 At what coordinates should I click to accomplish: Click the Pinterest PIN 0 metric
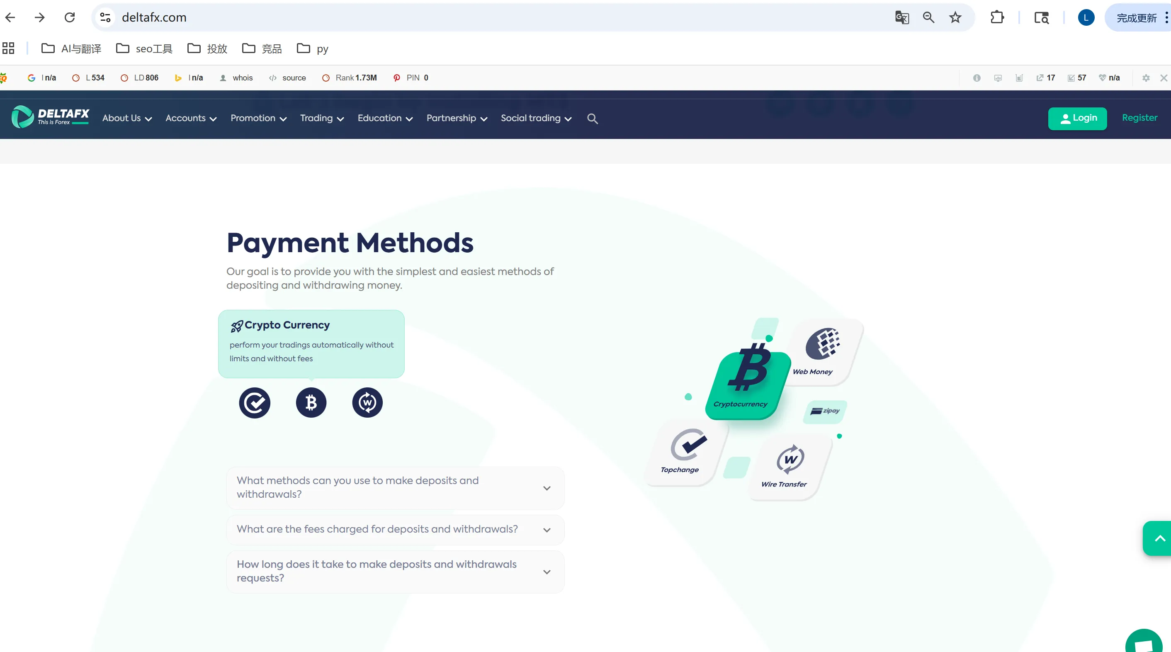(x=411, y=78)
